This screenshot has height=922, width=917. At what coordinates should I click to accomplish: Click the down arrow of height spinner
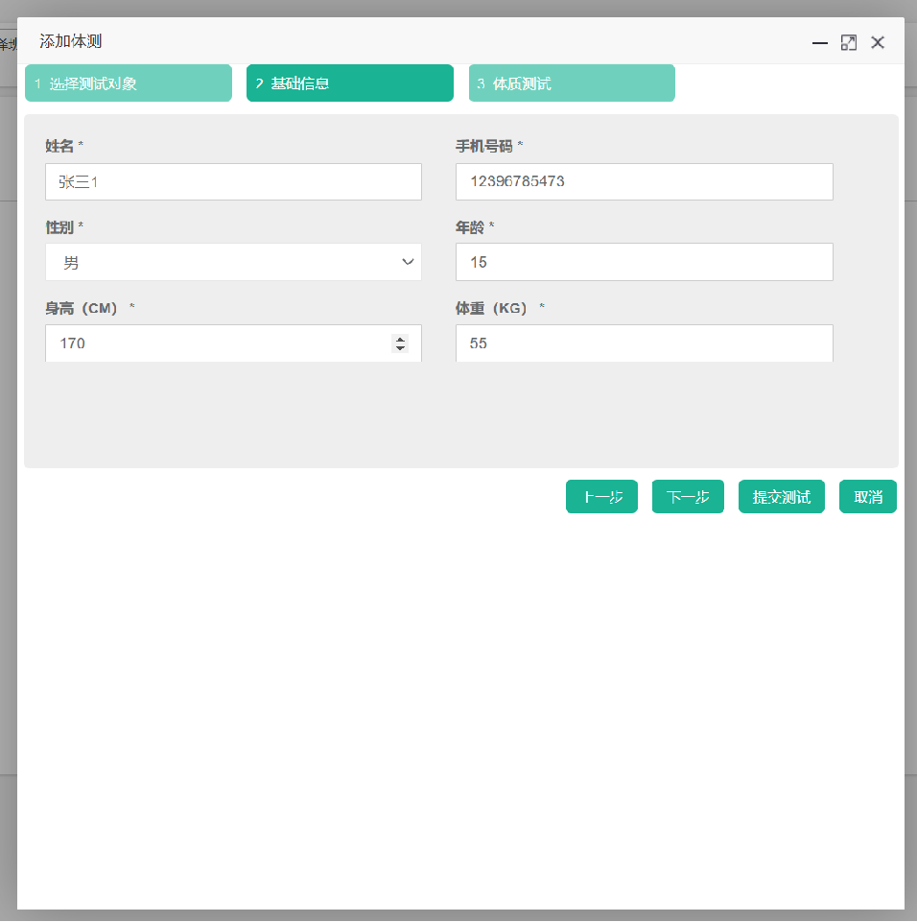click(400, 347)
